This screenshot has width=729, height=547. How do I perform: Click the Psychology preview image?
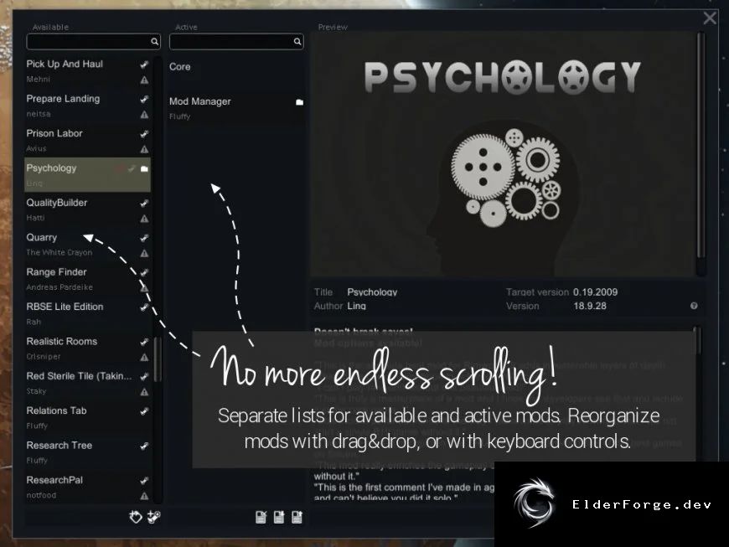click(502, 154)
